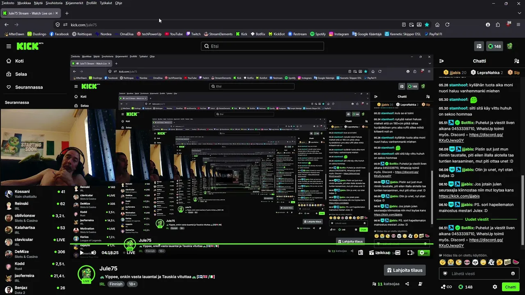The width and height of the screenshot is (525, 295).
Task: Open the Kirjanmerkit menu
Action: pos(74,3)
